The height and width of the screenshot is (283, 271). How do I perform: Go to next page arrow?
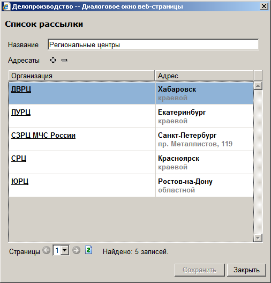[76, 250]
